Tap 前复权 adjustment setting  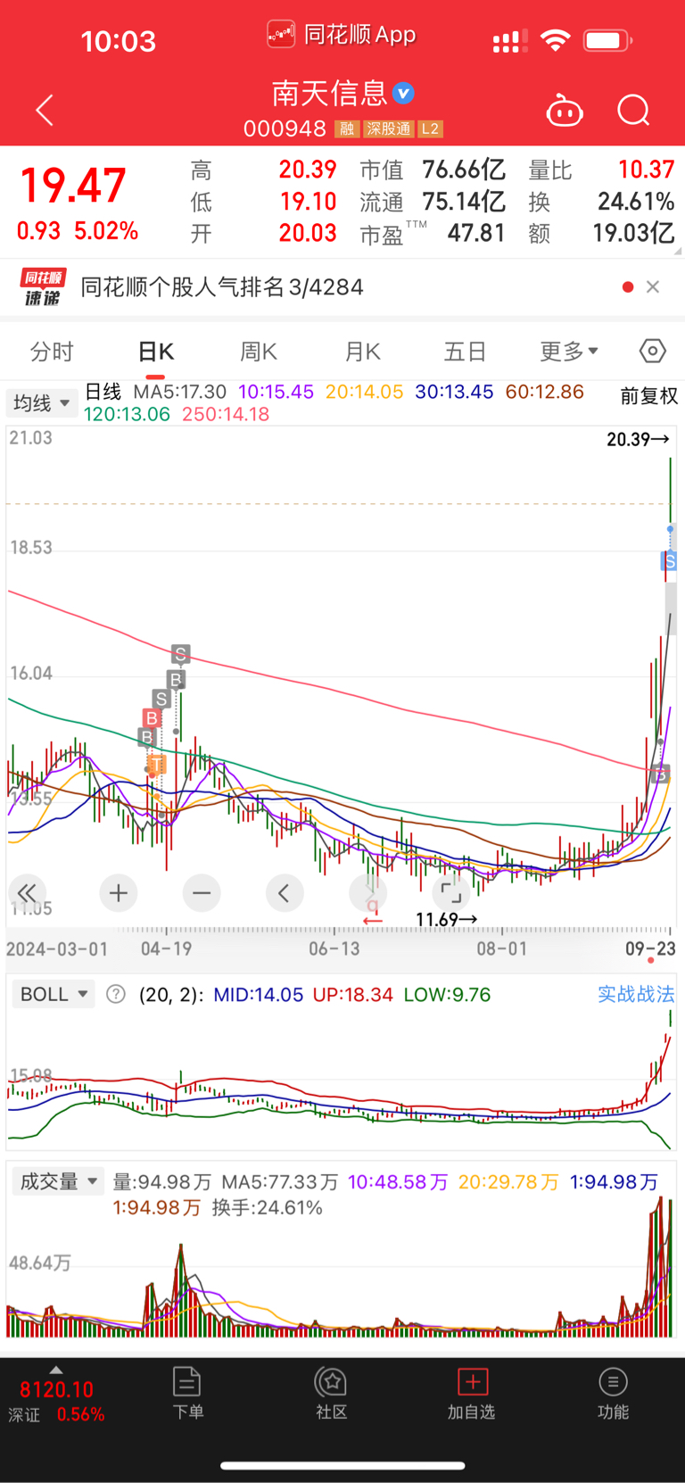(648, 395)
